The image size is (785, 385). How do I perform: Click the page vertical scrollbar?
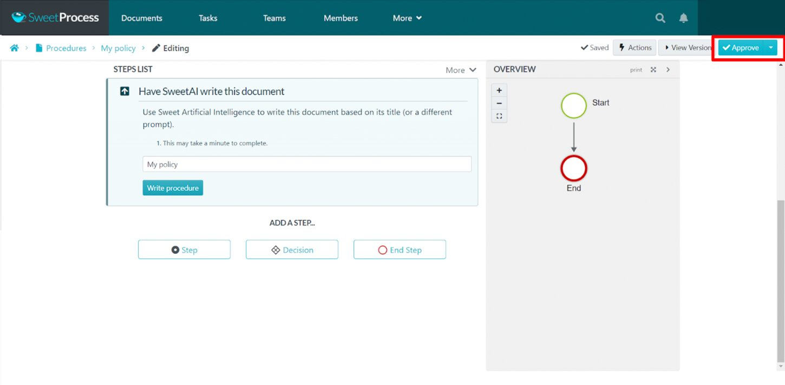pos(781,281)
